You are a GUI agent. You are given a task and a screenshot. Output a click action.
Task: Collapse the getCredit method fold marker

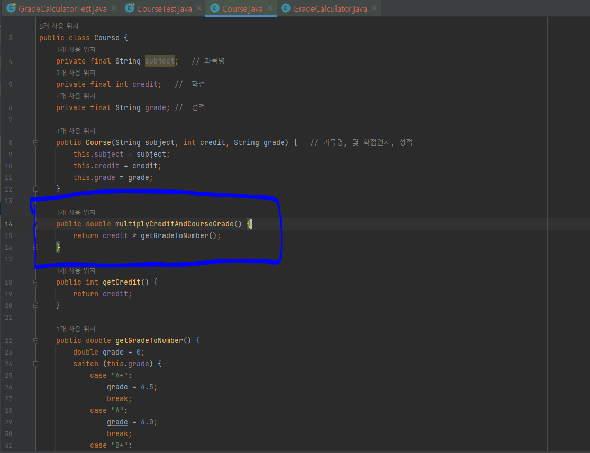click(x=35, y=282)
